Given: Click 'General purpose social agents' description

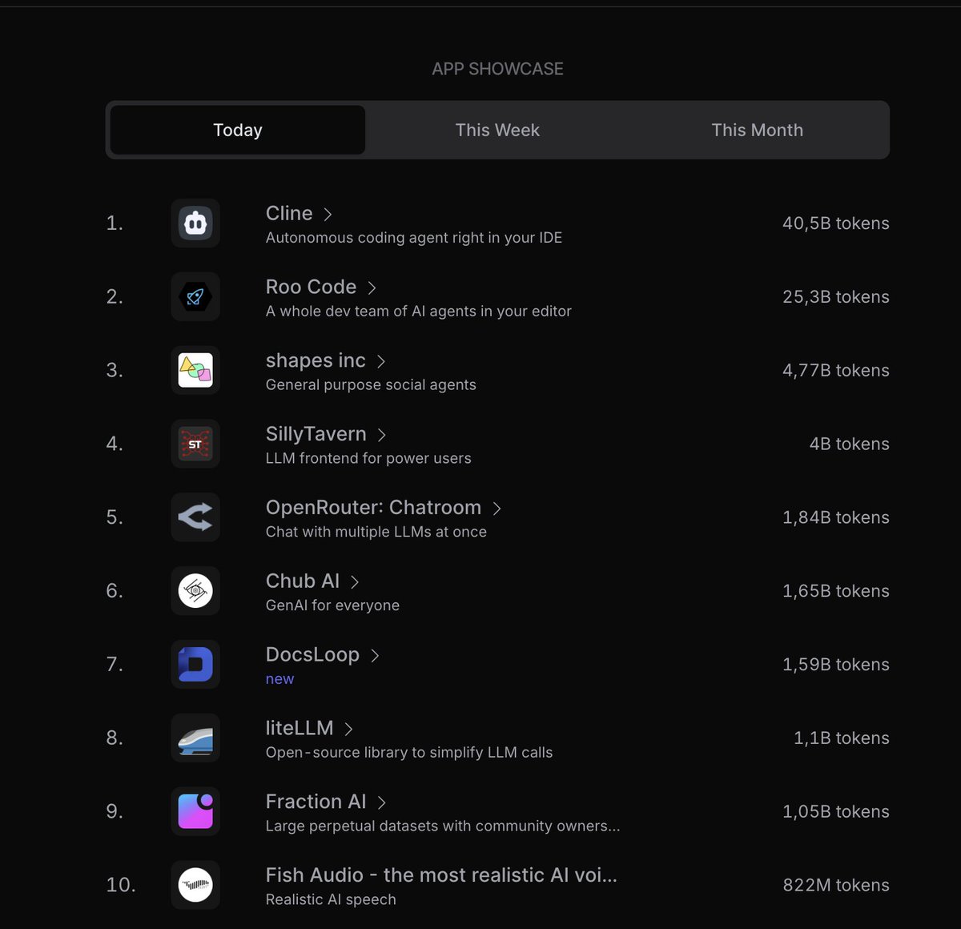Looking at the screenshot, I should point(371,385).
